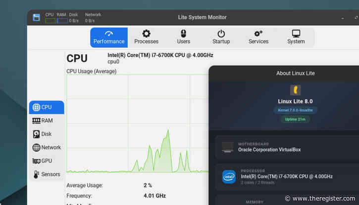
Task: Open the Disk section in sidebar
Action: pos(47,134)
